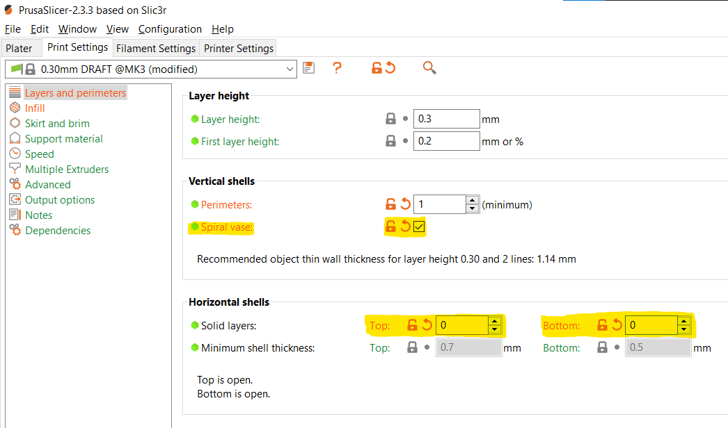Click the Multiple Extruders funnel icon
This screenshot has width=728, height=428.
(x=15, y=169)
